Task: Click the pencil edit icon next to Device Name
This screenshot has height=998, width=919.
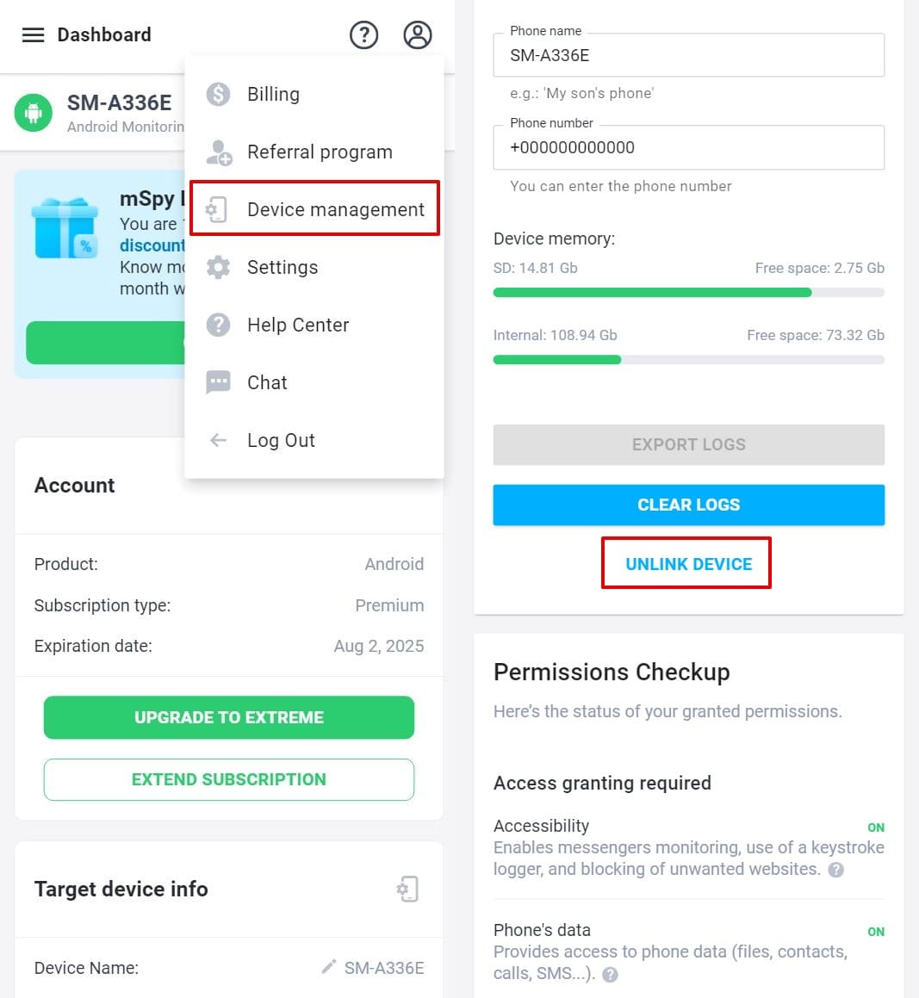Action: (x=328, y=967)
